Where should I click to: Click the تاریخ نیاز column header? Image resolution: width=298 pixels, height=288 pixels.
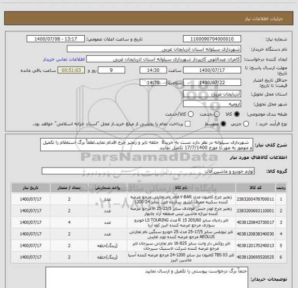tap(31, 188)
